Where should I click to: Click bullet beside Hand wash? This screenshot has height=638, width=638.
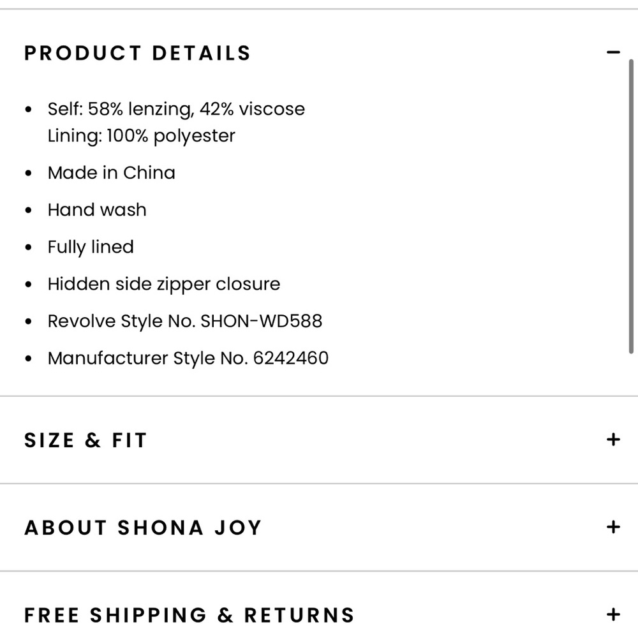coord(28,210)
